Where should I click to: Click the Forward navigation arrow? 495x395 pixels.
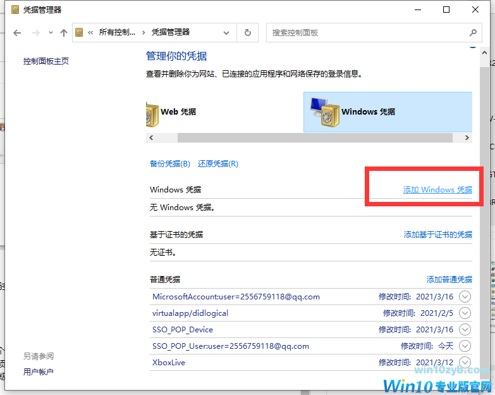click(x=36, y=32)
